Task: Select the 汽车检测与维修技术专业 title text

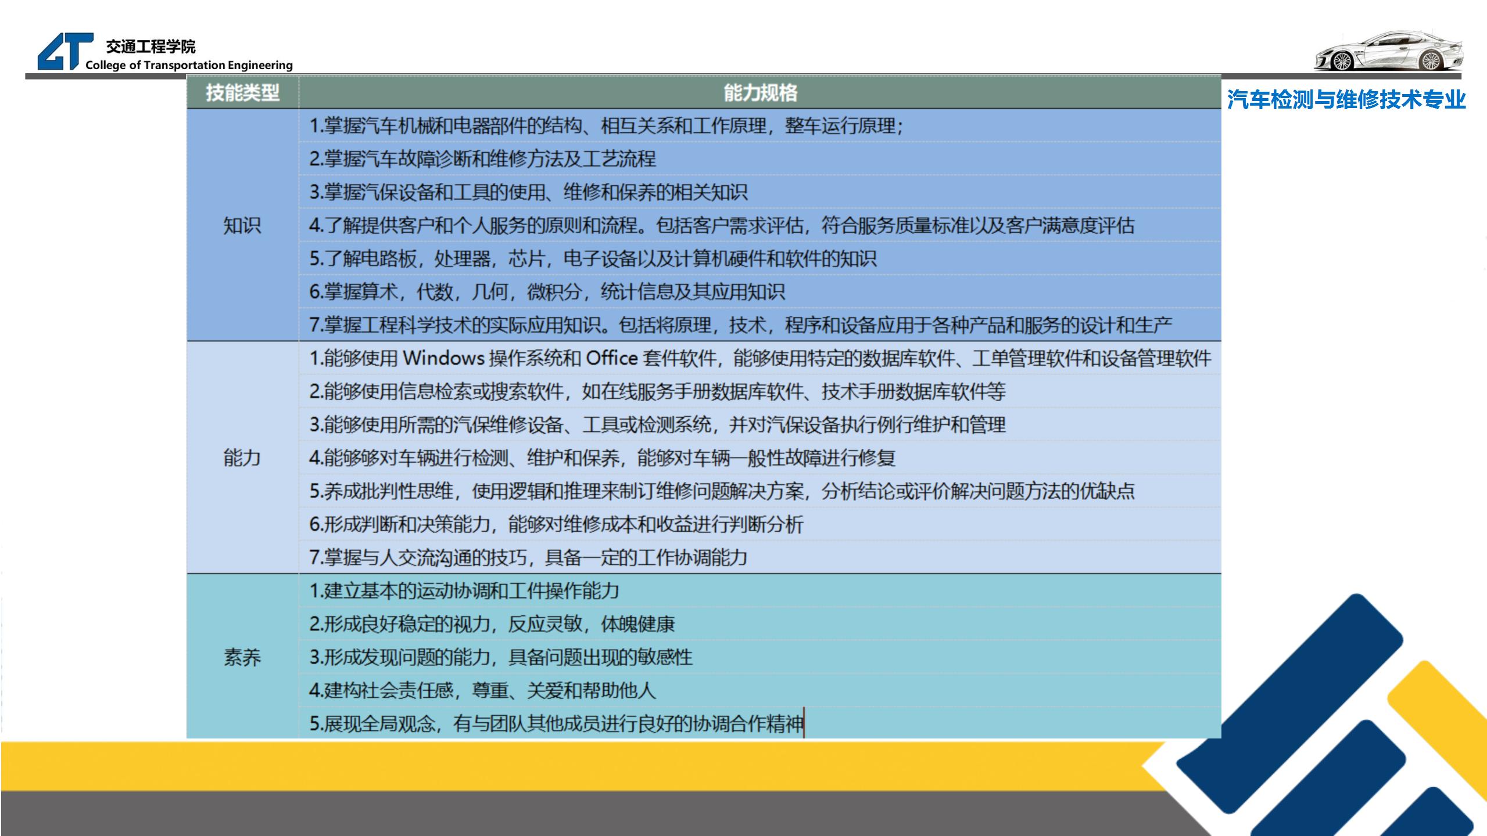Action: (x=1346, y=100)
